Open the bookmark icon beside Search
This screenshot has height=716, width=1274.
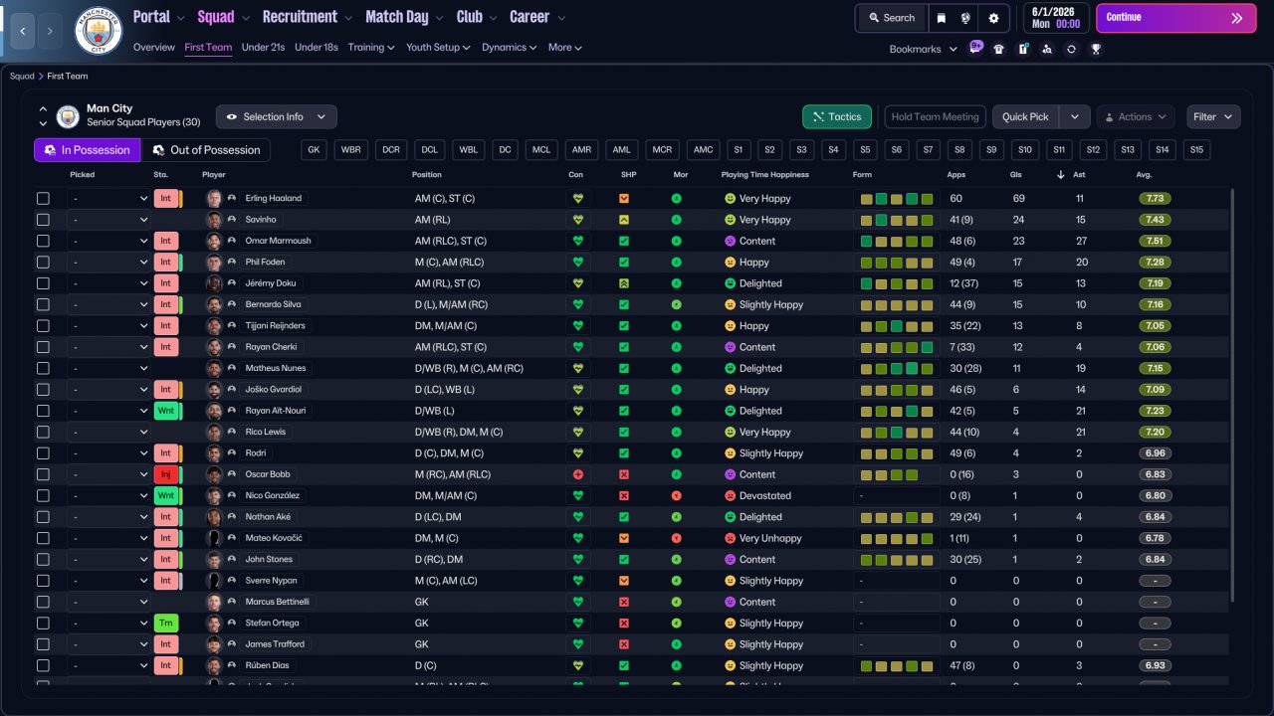942,18
